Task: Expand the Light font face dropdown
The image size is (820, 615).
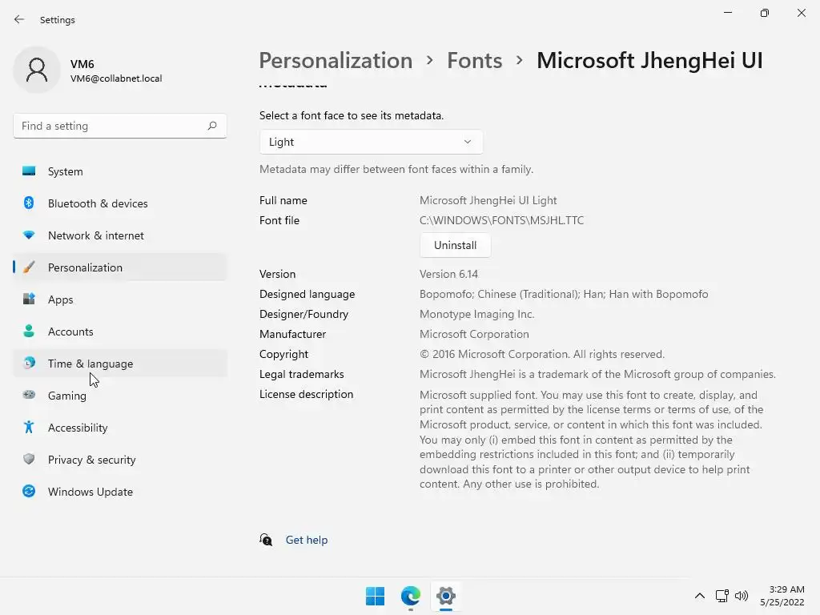Action: coord(371,142)
